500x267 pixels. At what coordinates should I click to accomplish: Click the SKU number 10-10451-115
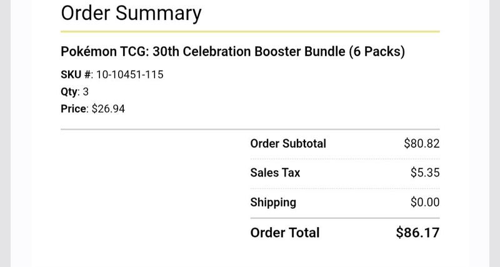point(130,74)
